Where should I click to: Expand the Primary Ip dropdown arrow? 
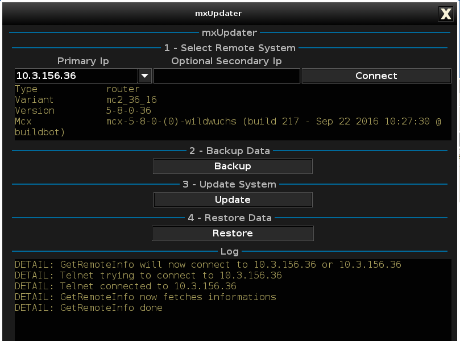(145, 76)
